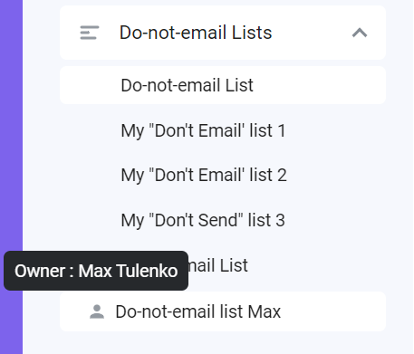
Task: Click the Owner : Max Tulenko tooltip
Action: tap(96, 271)
